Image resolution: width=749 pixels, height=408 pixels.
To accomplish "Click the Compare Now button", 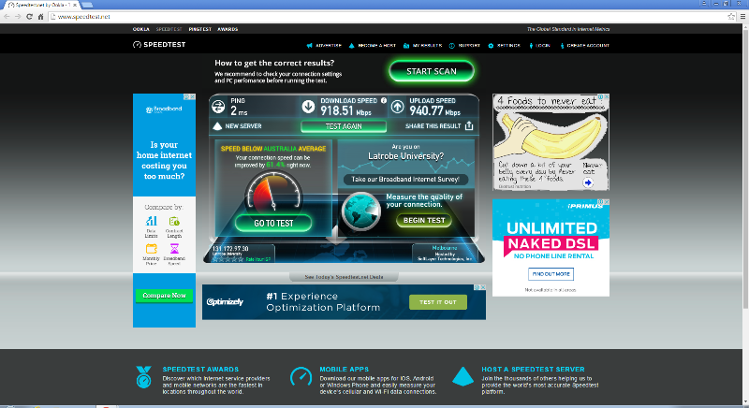I will coord(164,296).
